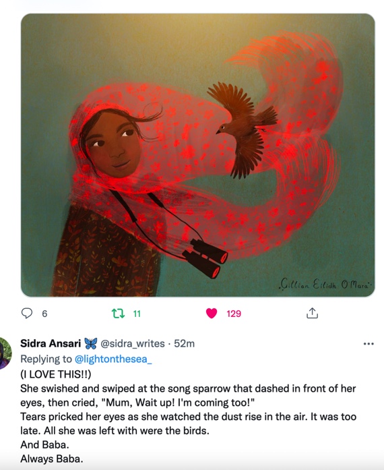Click the "Always Baba." line of the reply
This screenshot has width=384, height=470.
tap(52, 459)
